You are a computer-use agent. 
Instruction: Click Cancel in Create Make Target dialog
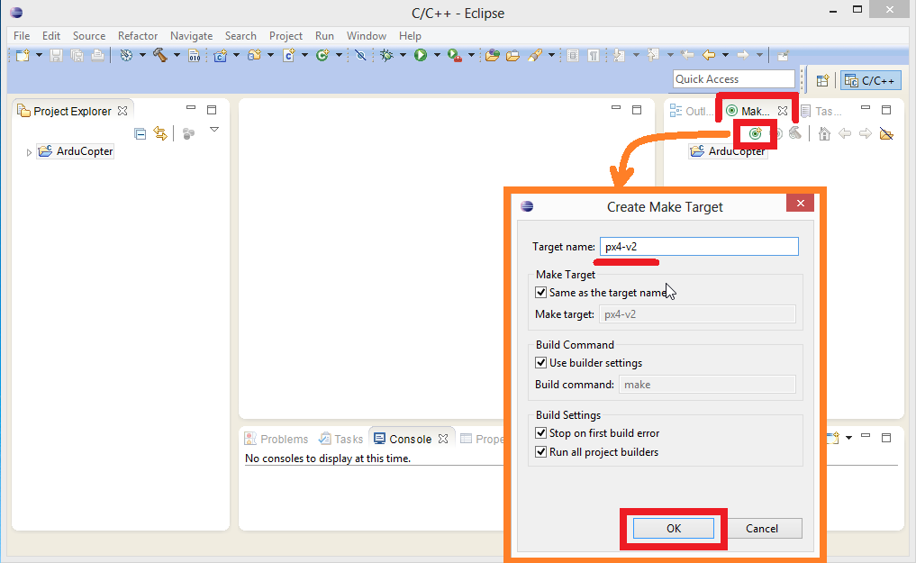[x=762, y=529]
